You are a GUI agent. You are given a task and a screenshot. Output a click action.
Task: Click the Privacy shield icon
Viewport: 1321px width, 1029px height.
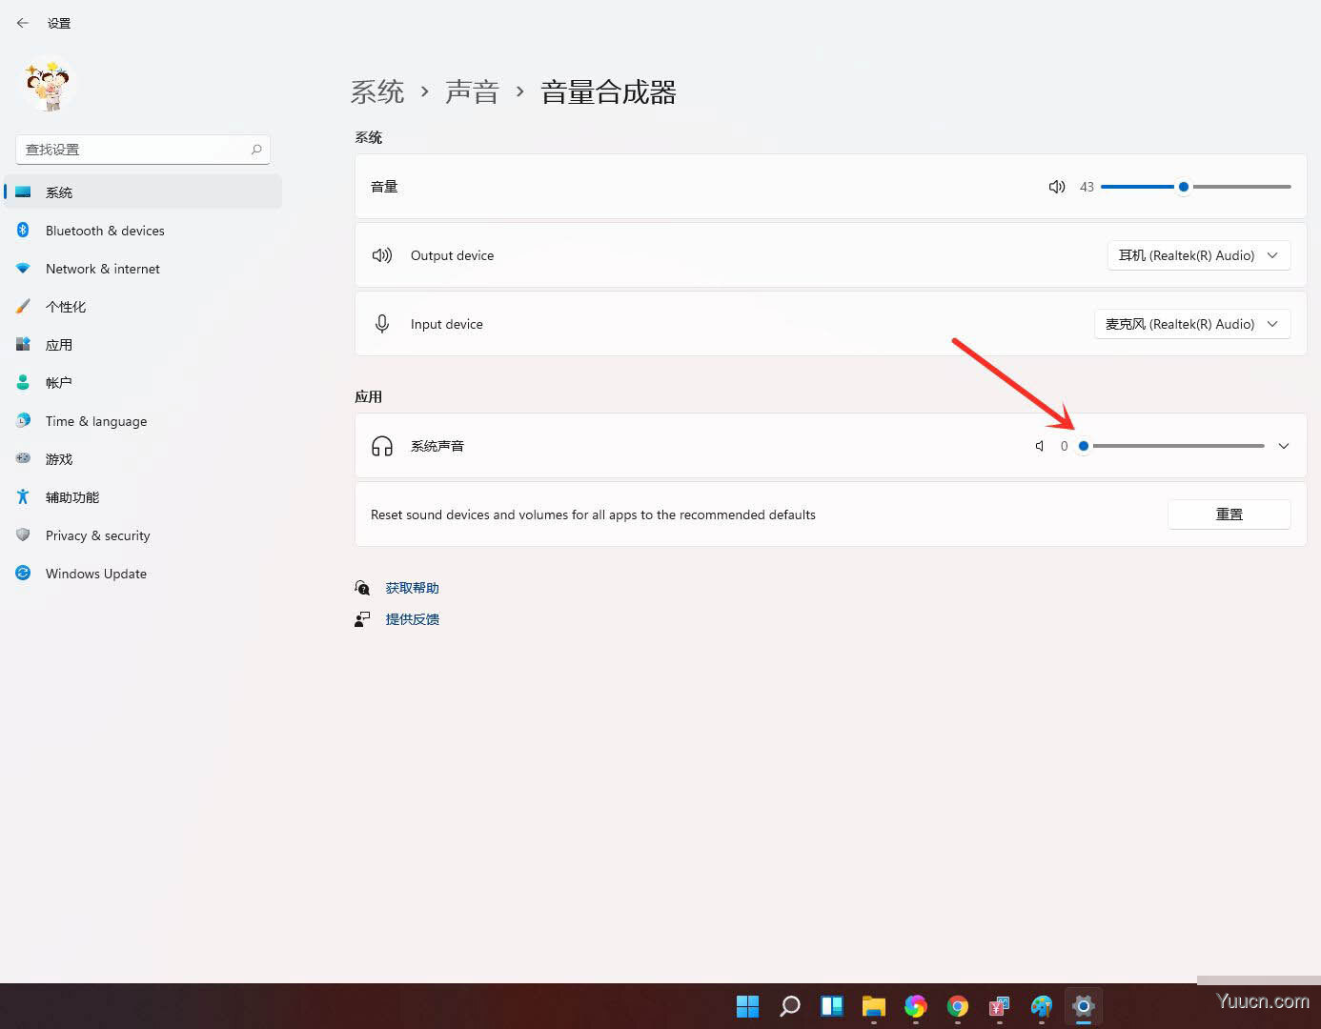[23, 535]
